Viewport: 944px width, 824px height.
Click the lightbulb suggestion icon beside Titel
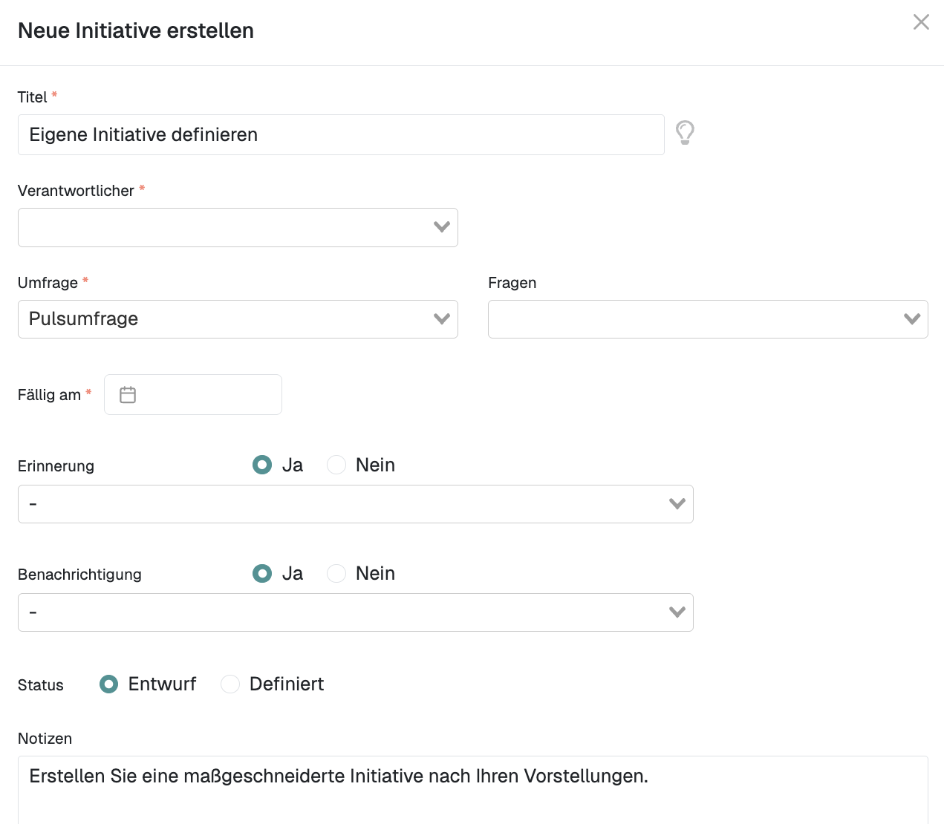click(x=685, y=133)
